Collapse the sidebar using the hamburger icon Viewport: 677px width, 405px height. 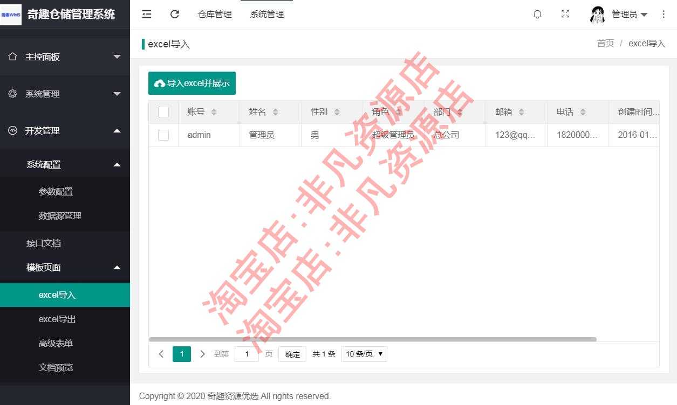coord(146,14)
